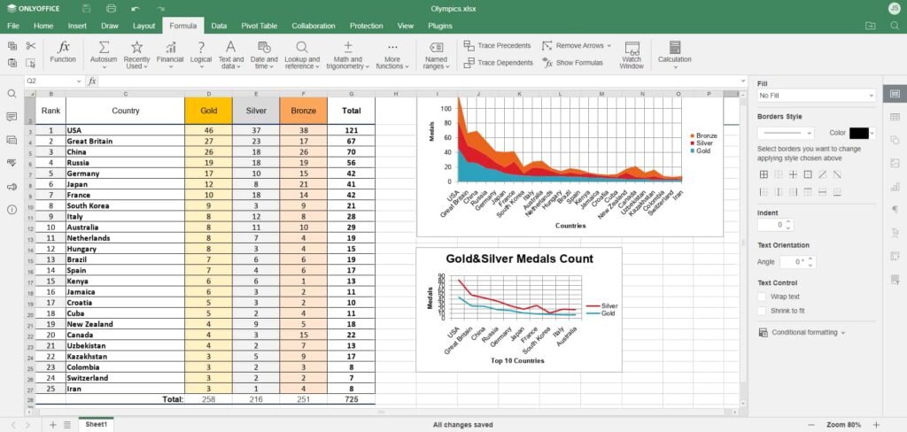The width and height of the screenshot is (907, 432).
Task: Open the Logical functions dropdown
Action: click(201, 56)
